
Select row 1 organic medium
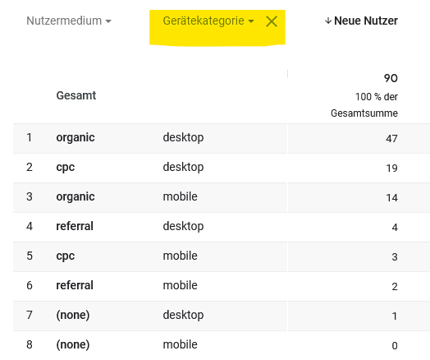pyautogui.click(x=75, y=137)
